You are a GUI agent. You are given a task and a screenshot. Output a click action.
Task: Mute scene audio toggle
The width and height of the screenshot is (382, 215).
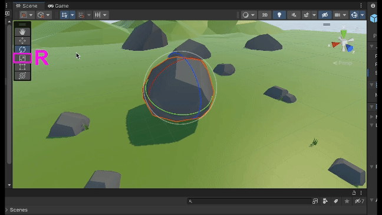pos(294,15)
